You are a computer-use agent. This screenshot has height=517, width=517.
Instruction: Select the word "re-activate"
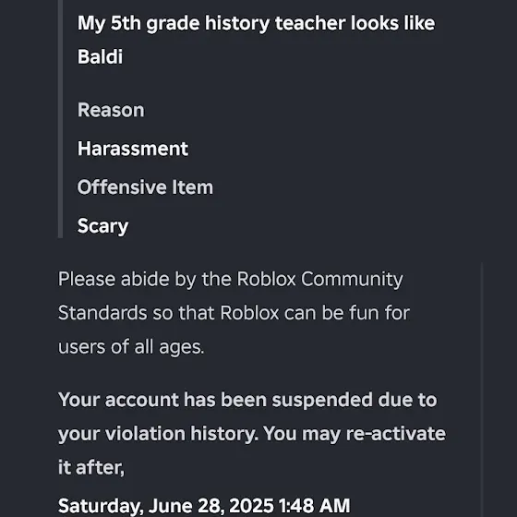point(396,434)
